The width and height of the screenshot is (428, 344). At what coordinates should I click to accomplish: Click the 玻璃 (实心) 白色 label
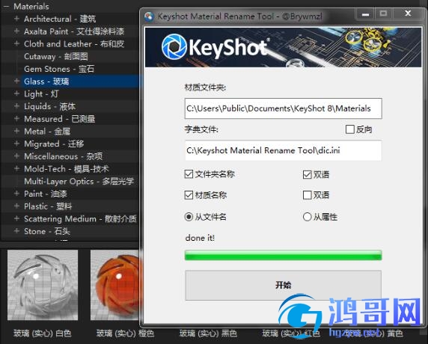pyautogui.click(x=43, y=334)
